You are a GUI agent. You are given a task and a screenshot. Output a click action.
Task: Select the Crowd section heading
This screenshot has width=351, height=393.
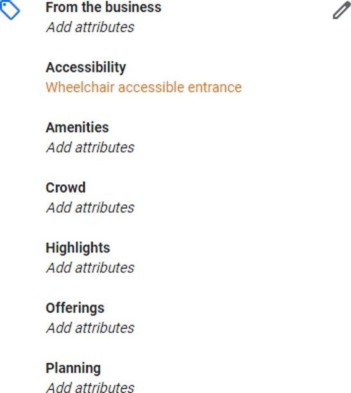click(65, 188)
